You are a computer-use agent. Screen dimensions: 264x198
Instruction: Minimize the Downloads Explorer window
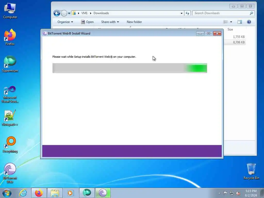[x=233, y=6]
